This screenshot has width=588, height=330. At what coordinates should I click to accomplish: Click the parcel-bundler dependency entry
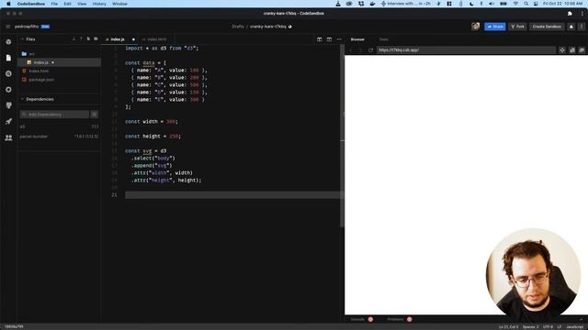[x=59, y=137]
